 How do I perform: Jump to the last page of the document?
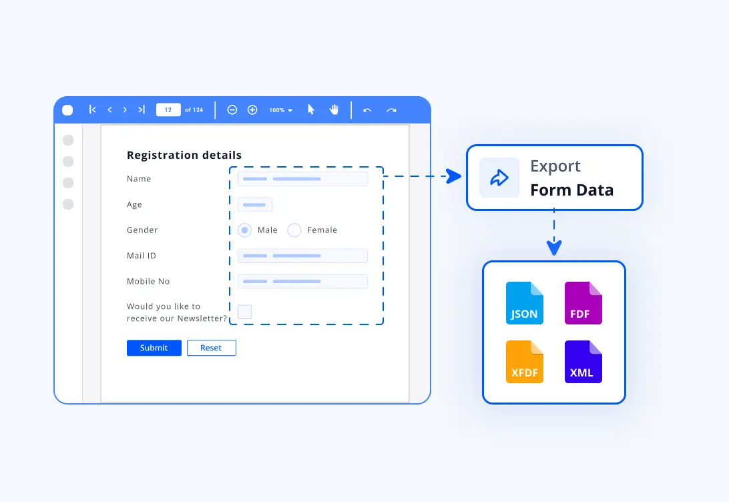[x=141, y=109]
